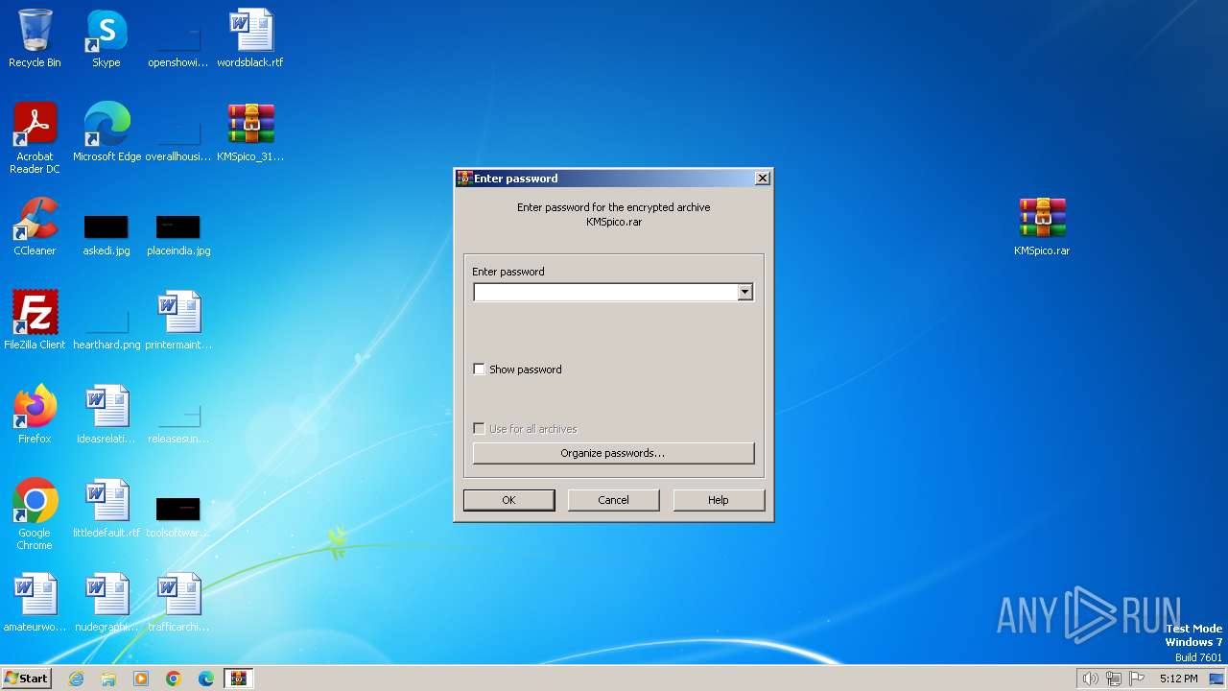Click the network tray icon

pyautogui.click(x=1114, y=679)
